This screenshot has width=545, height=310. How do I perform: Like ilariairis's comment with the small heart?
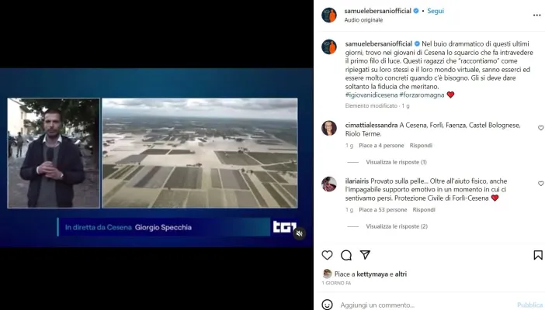point(541,184)
